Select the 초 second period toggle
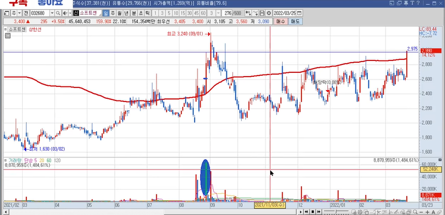Screen dimensions: 445x215 [141, 13]
